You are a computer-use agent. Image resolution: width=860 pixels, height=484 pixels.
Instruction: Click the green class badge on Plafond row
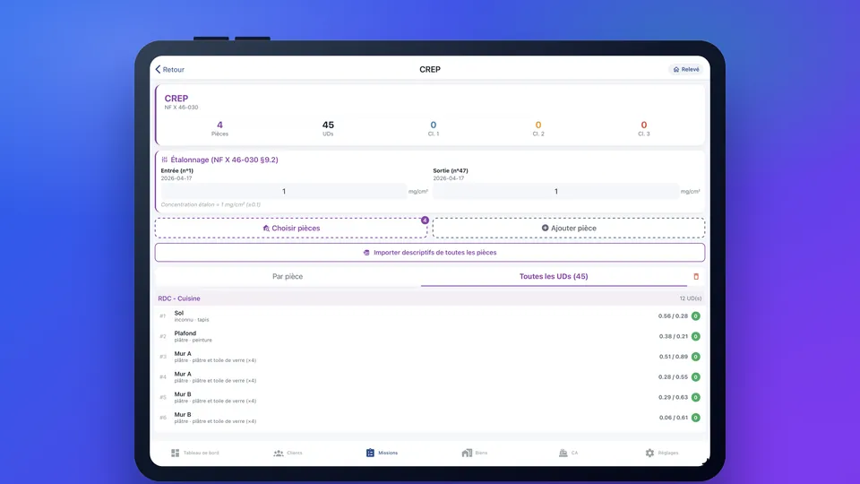695,336
